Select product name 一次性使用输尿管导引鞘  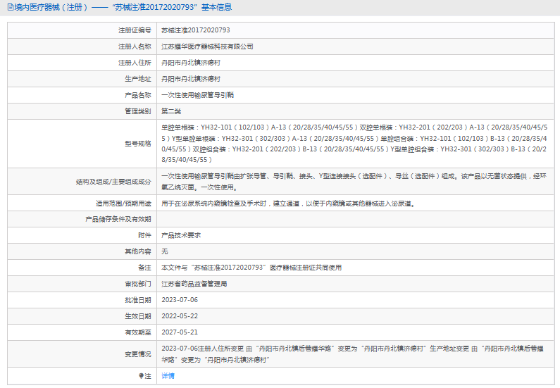coord(197,95)
